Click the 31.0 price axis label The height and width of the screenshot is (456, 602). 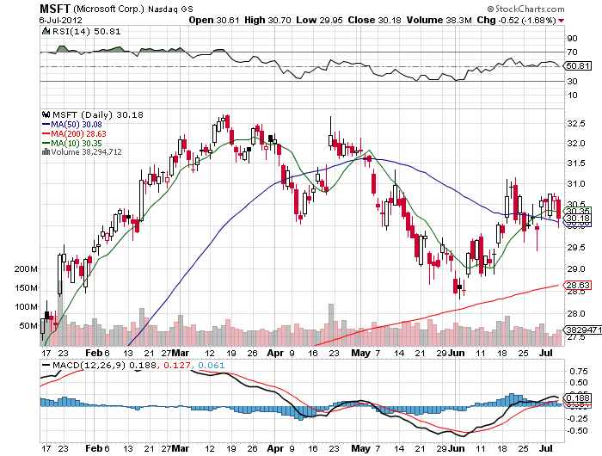(576, 184)
